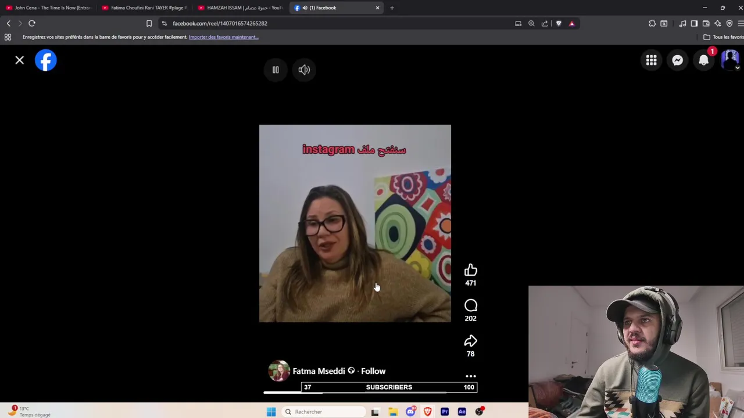View site info beside the URL
This screenshot has height=418, width=744.
164,23
